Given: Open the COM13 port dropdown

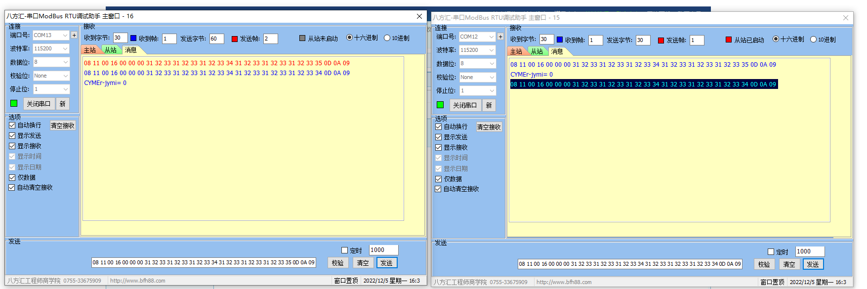Looking at the screenshot, I should pos(65,35).
